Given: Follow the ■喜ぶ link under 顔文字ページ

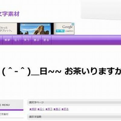Looking at the screenshot, I should [57, 109].
